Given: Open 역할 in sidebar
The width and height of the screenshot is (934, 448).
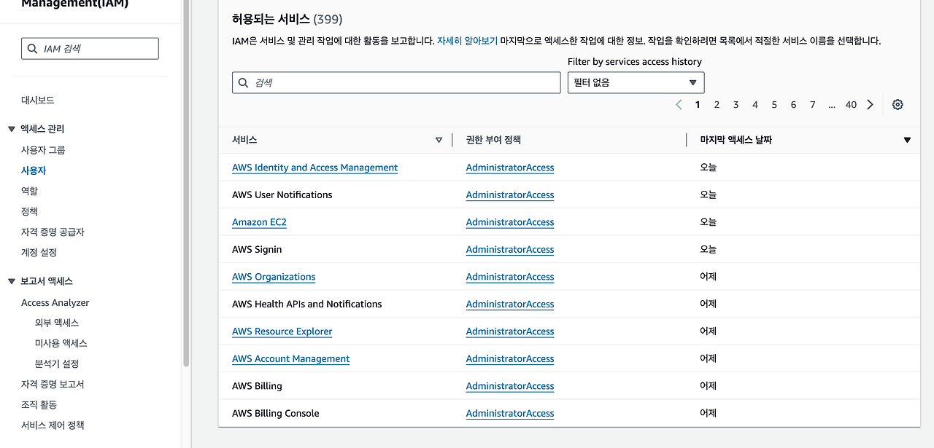Looking at the screenshot, I should [x=29, y=190].
